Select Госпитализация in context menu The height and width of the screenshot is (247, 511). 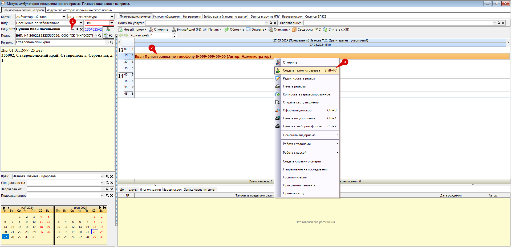click(x=307, y=177)
